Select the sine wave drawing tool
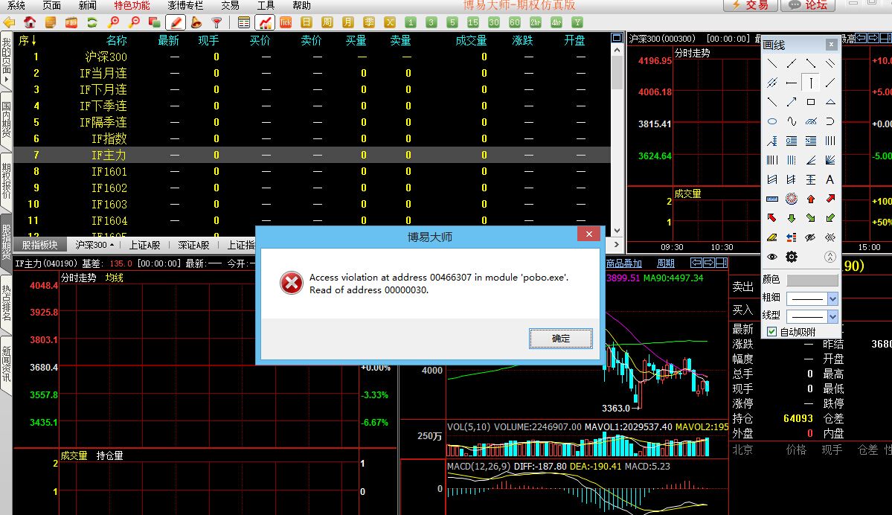The height and width of the screenshot is (515, 892). pos(792,121)
